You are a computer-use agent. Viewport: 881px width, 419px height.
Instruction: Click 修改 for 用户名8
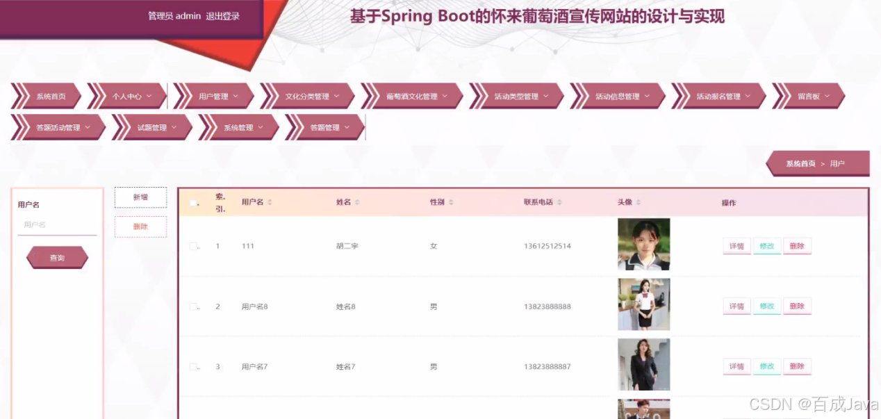766,306
